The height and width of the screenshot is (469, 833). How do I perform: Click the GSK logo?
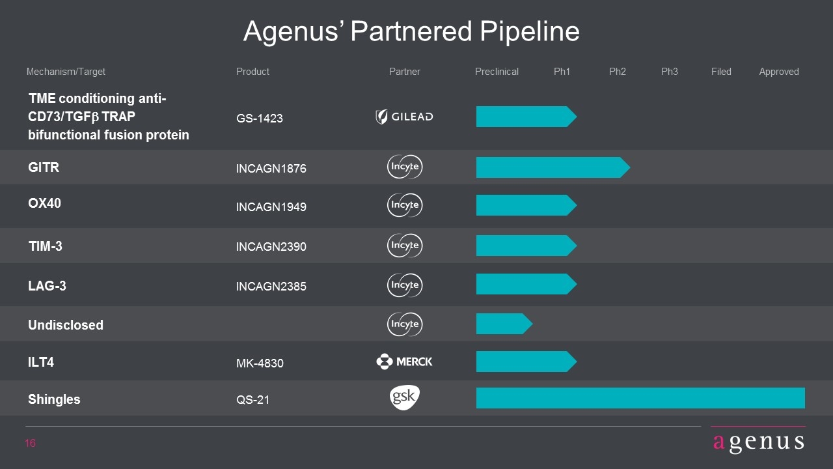pos(405,398)
